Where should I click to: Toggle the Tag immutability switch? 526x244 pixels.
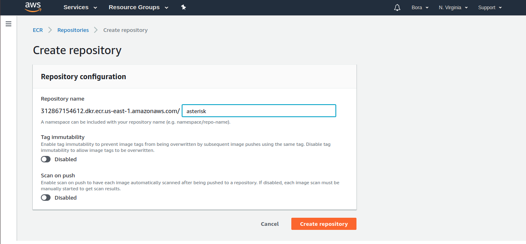[46, 159]
